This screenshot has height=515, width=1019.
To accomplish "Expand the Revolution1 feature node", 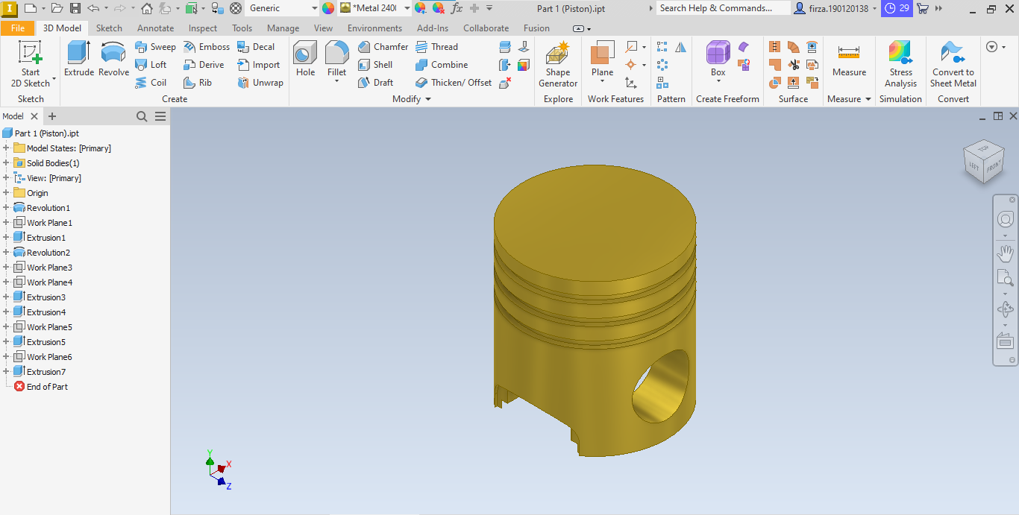I will click(x=6, y=208).
